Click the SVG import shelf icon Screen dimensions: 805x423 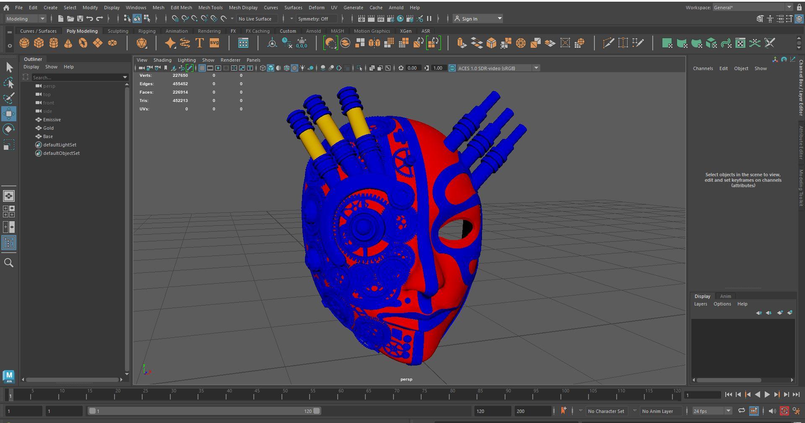coord(214,43)
